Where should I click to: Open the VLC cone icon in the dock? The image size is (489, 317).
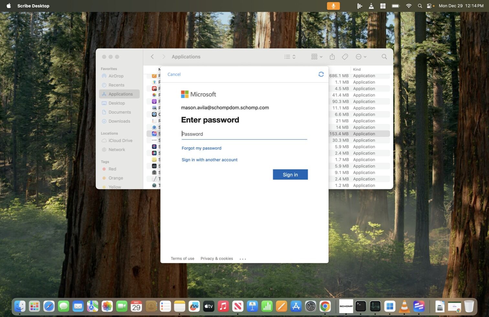(x=404, y=306)
